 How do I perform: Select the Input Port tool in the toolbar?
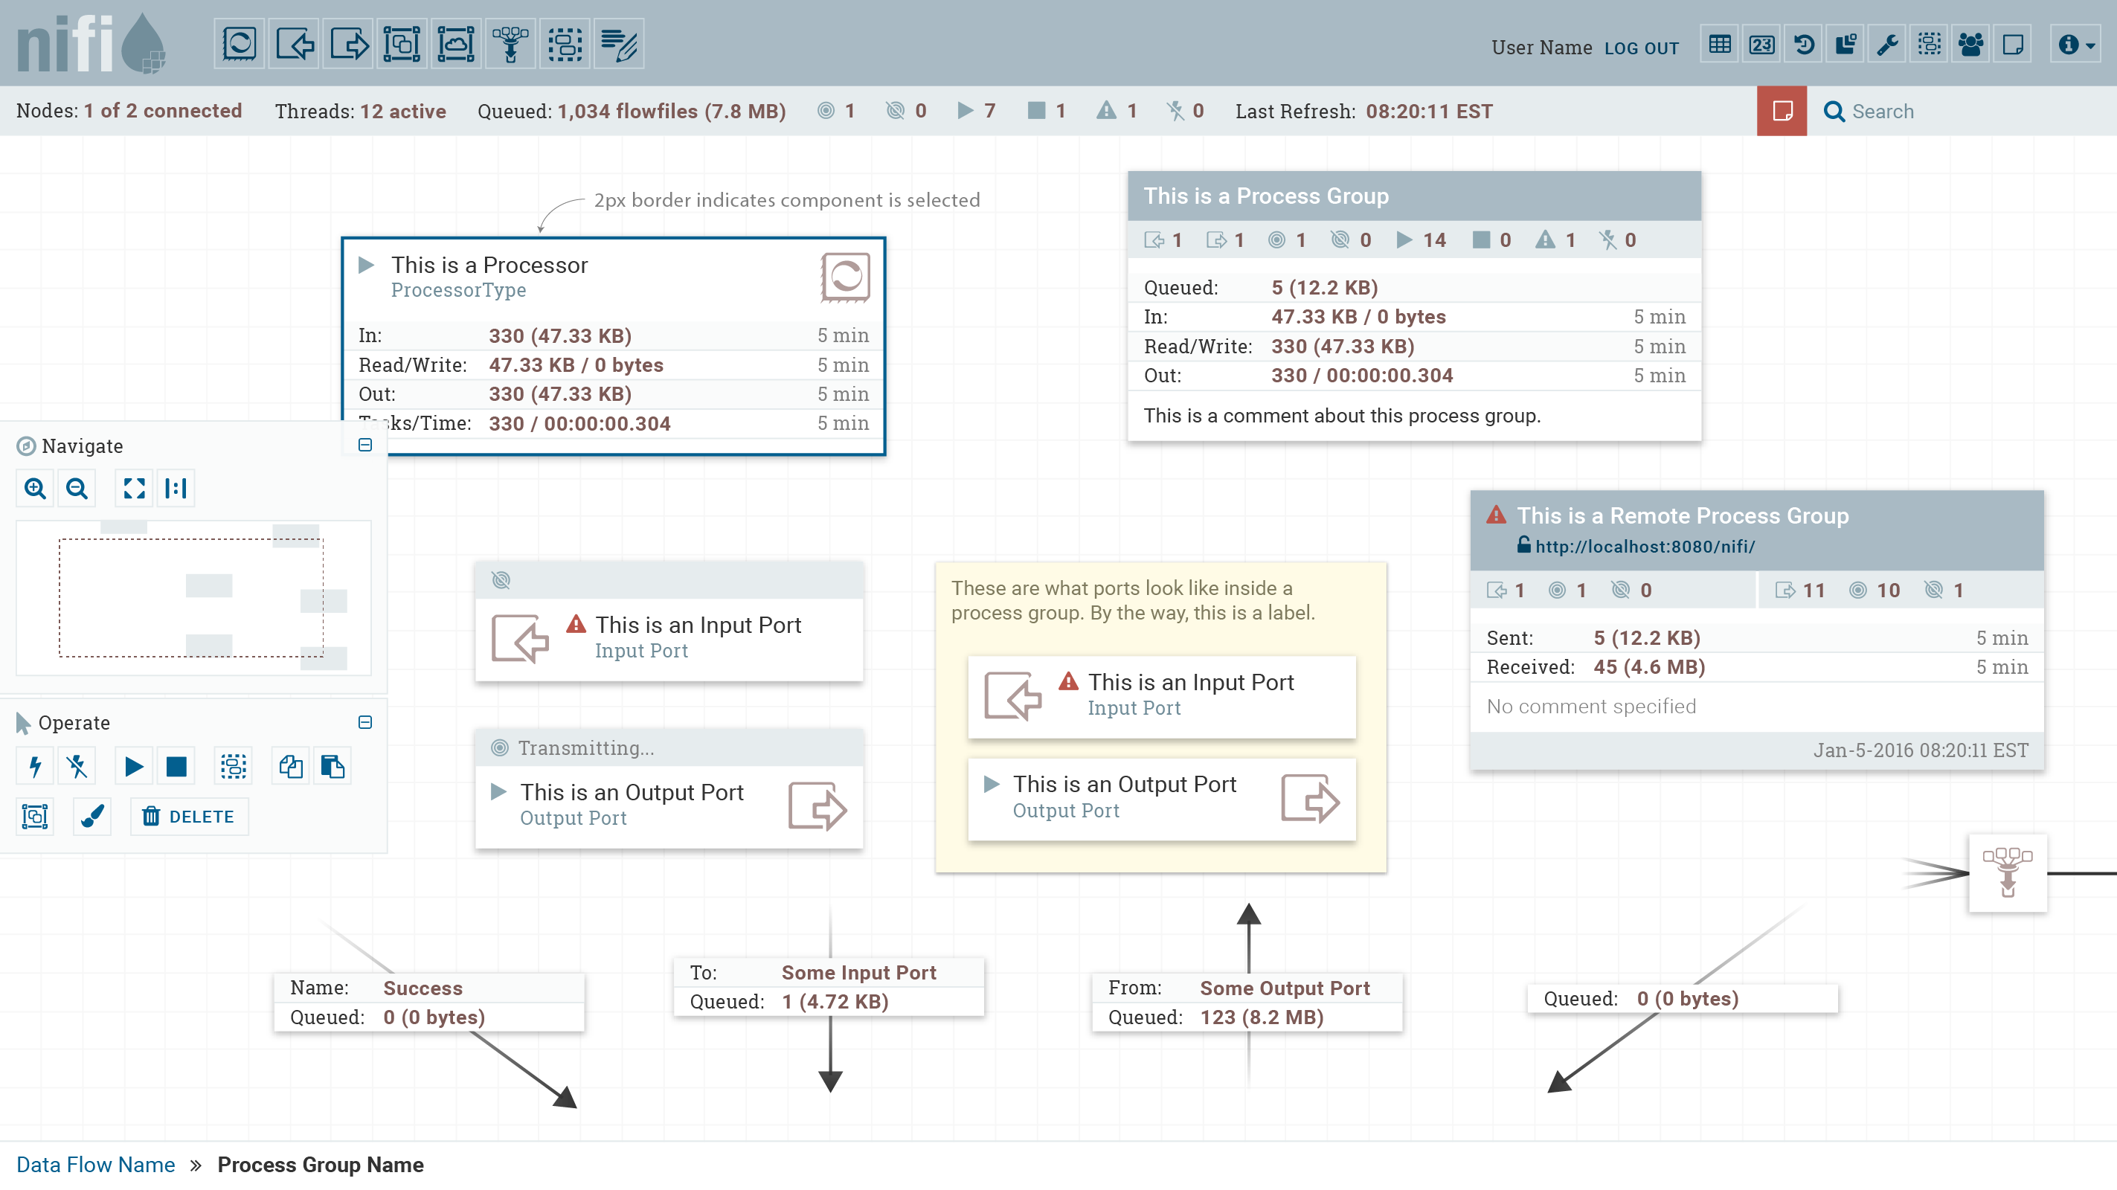tap(293, 44)
